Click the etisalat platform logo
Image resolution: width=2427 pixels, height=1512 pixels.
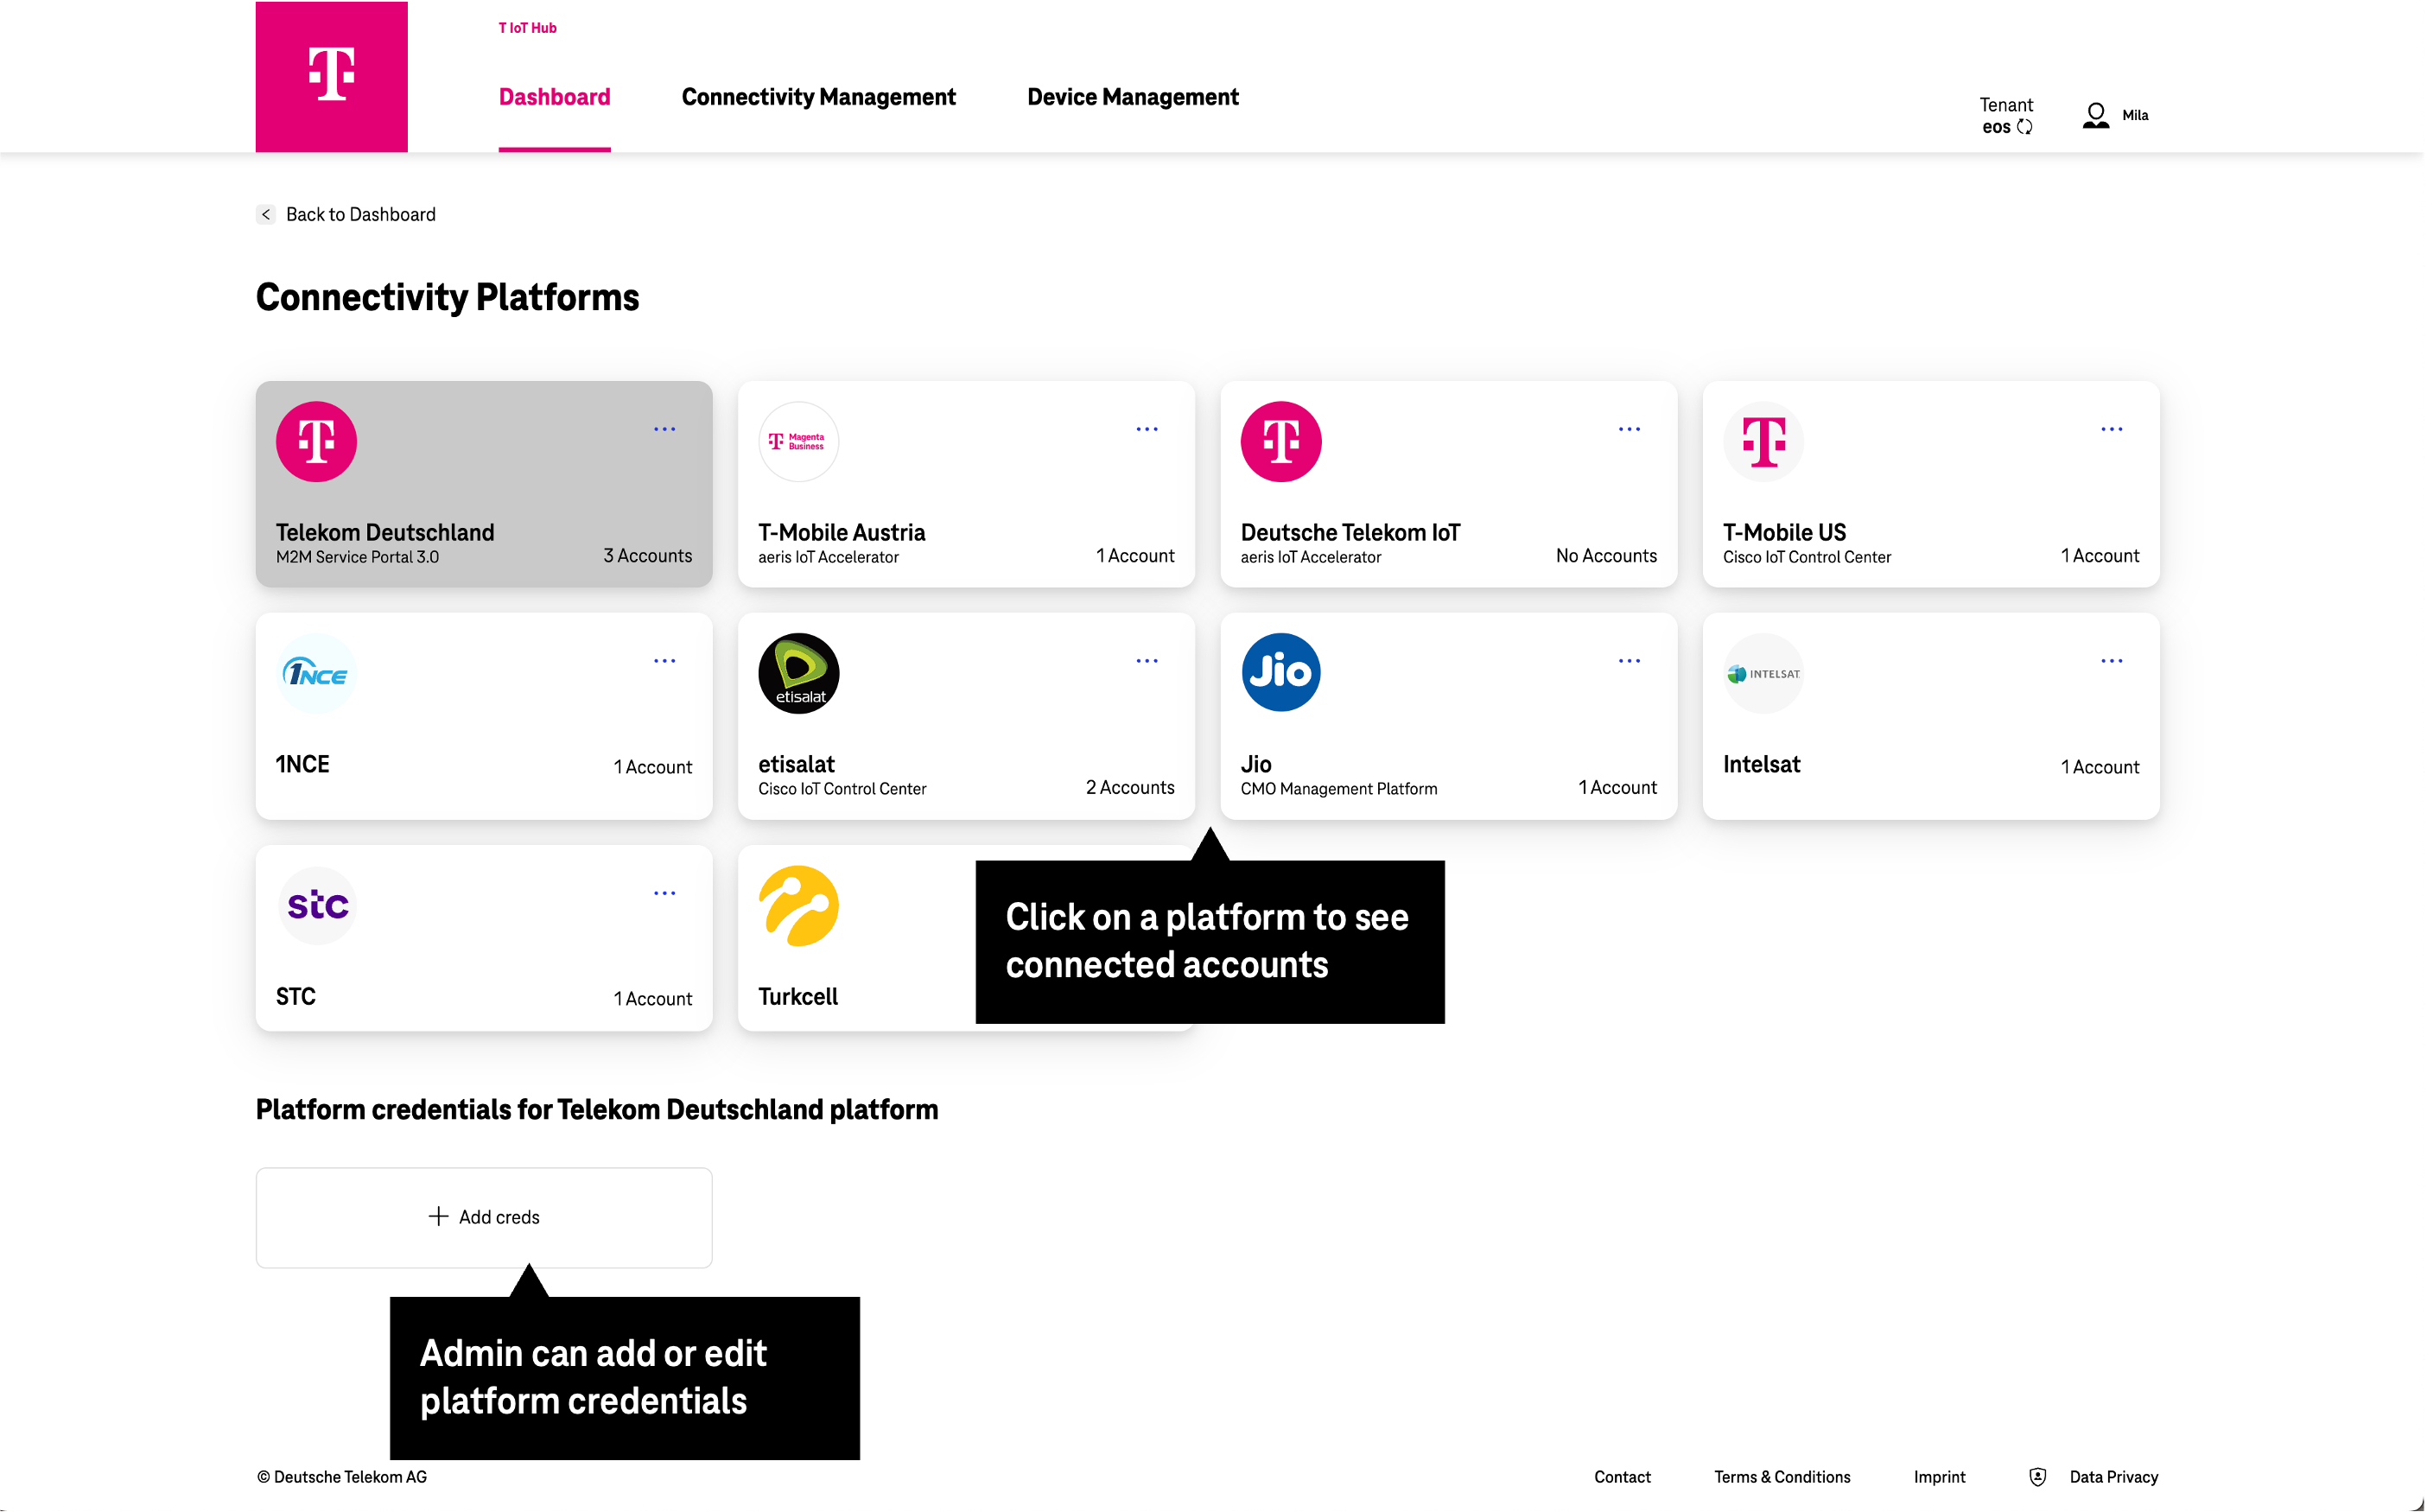(x=798, y=672)
